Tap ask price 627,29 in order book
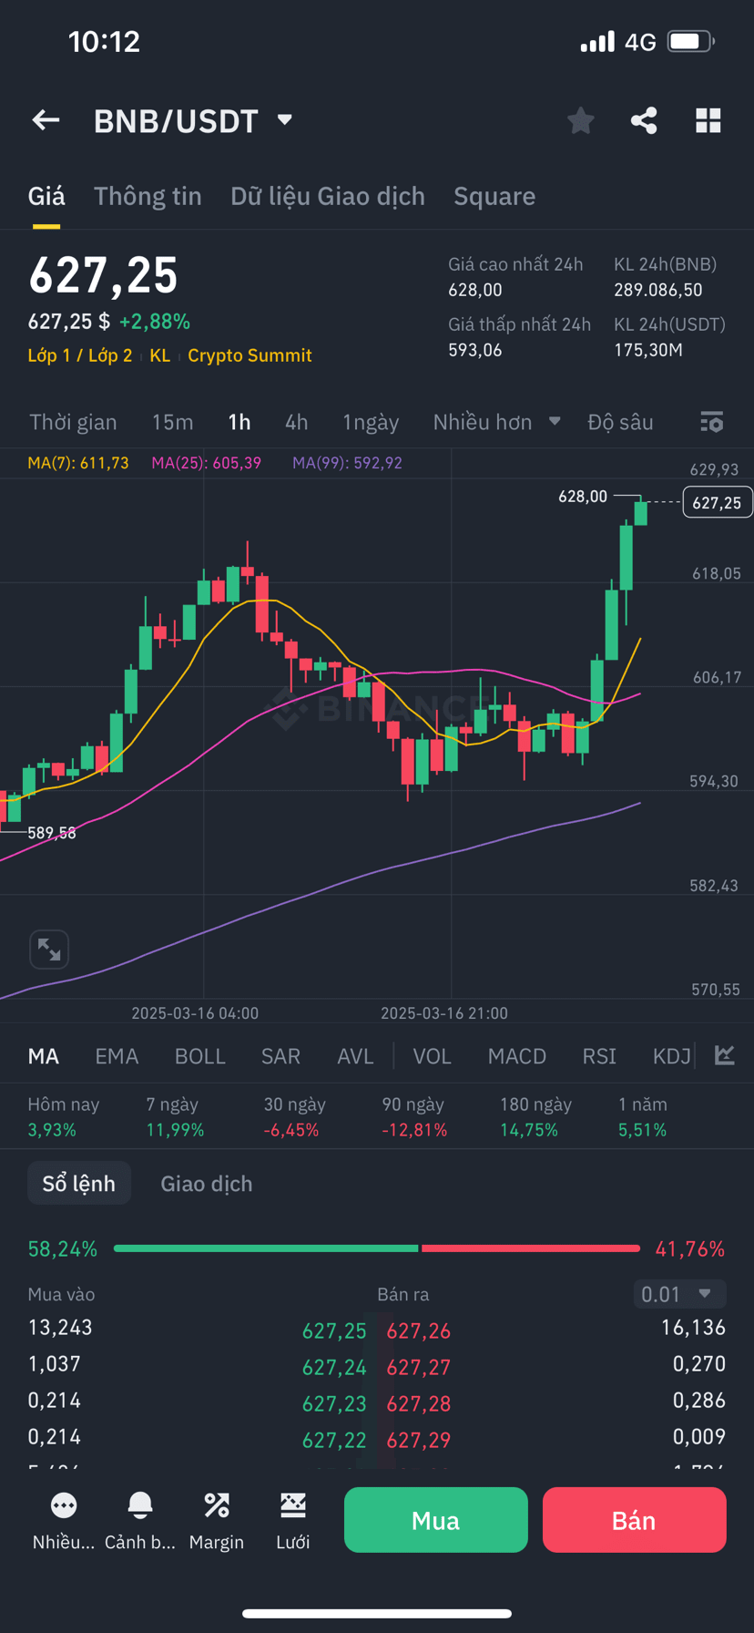Image resolution: width=754 pixels, height=1633 pixels. 419,1440
